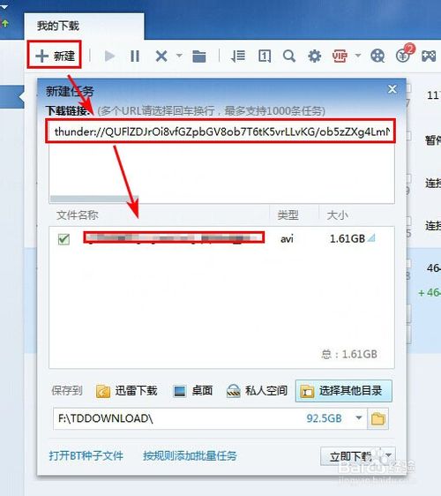Expand the delete options arrow
The height and width of the screenshot is (496, 441).
point(179,56)
